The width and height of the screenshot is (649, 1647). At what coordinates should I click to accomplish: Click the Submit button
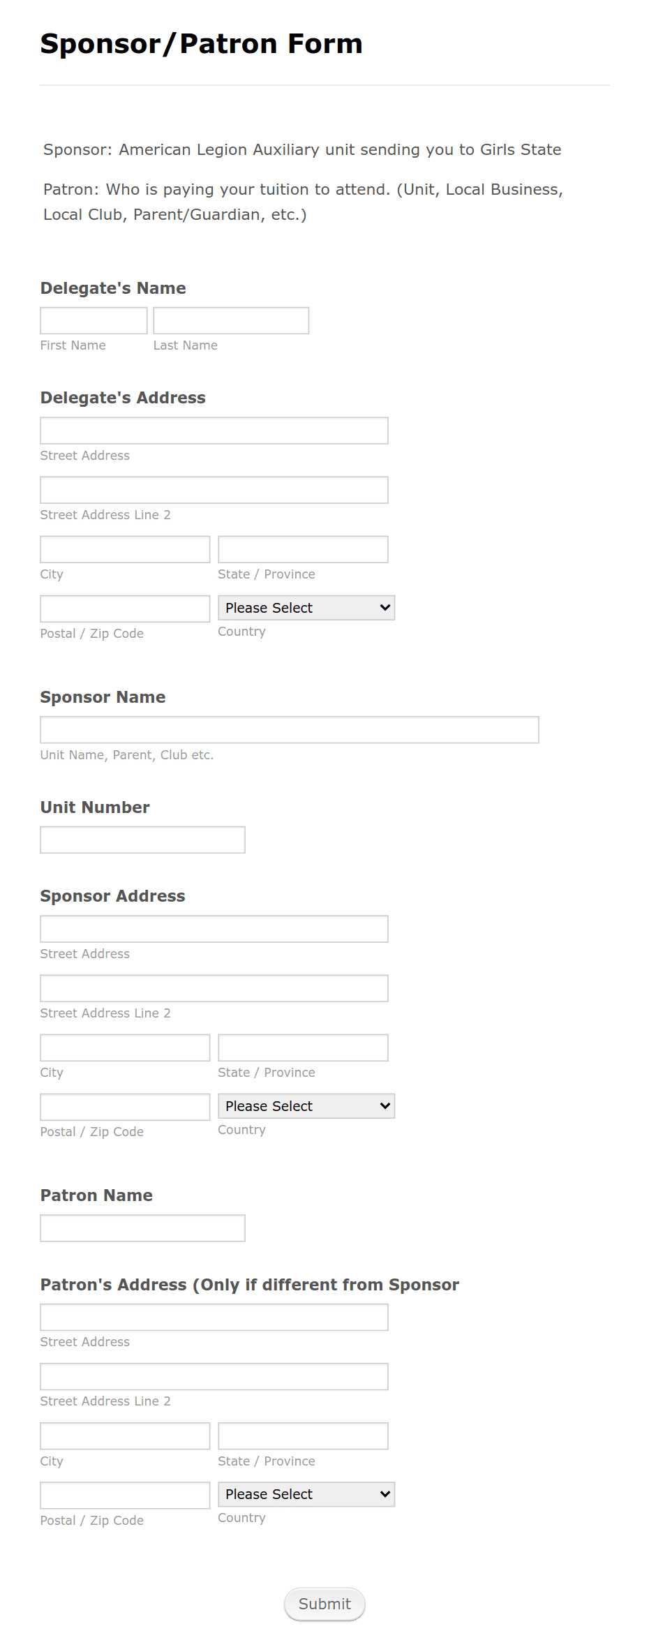click(x=324, y=1604)
